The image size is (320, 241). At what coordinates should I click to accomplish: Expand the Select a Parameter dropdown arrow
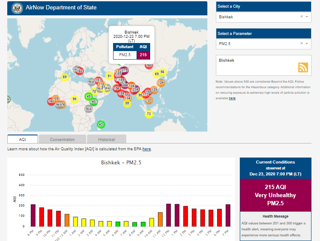click(x=307, y=43)
